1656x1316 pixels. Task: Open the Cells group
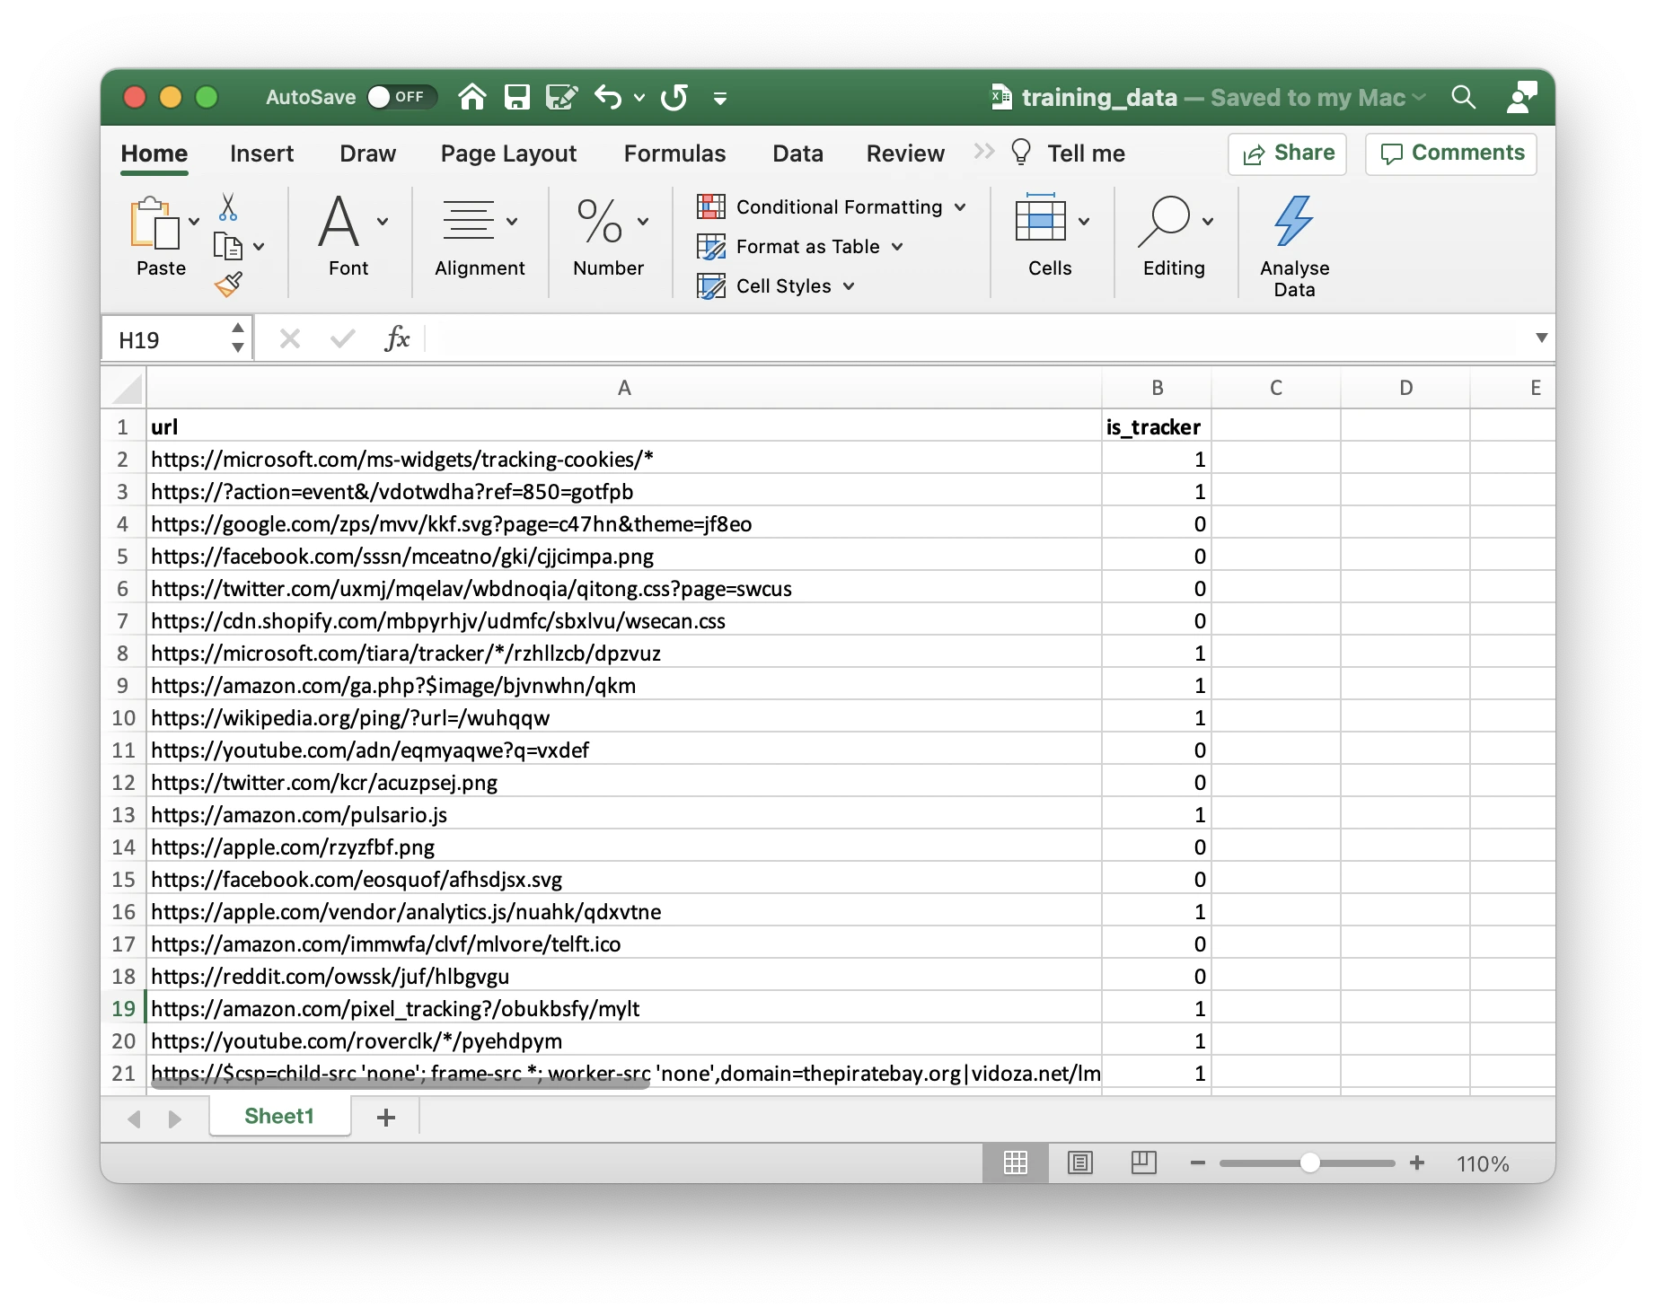1050,237
